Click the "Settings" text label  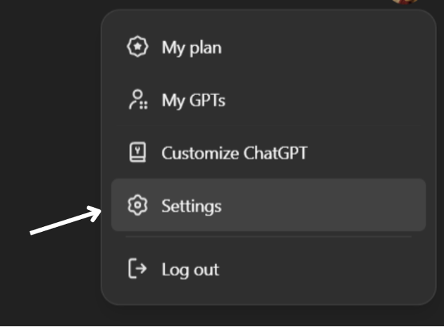(x=191, y=206)
